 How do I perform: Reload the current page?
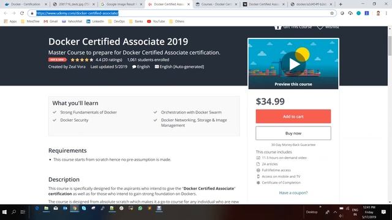(22, 13)
